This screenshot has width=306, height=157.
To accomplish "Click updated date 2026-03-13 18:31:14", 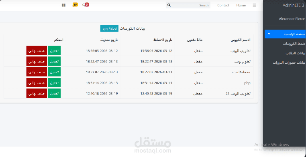I will tap(102, 83).
